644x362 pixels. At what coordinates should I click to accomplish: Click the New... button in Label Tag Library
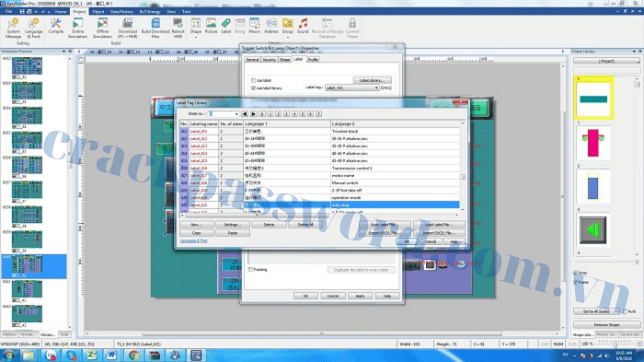(196, 225)
